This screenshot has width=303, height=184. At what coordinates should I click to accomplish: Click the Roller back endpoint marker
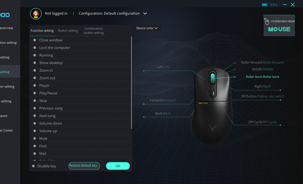coord(235,77)
